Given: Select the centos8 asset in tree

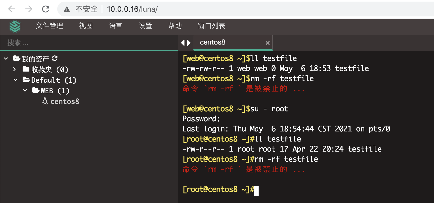Looking at the screenshot, I should tap(65, 101).
